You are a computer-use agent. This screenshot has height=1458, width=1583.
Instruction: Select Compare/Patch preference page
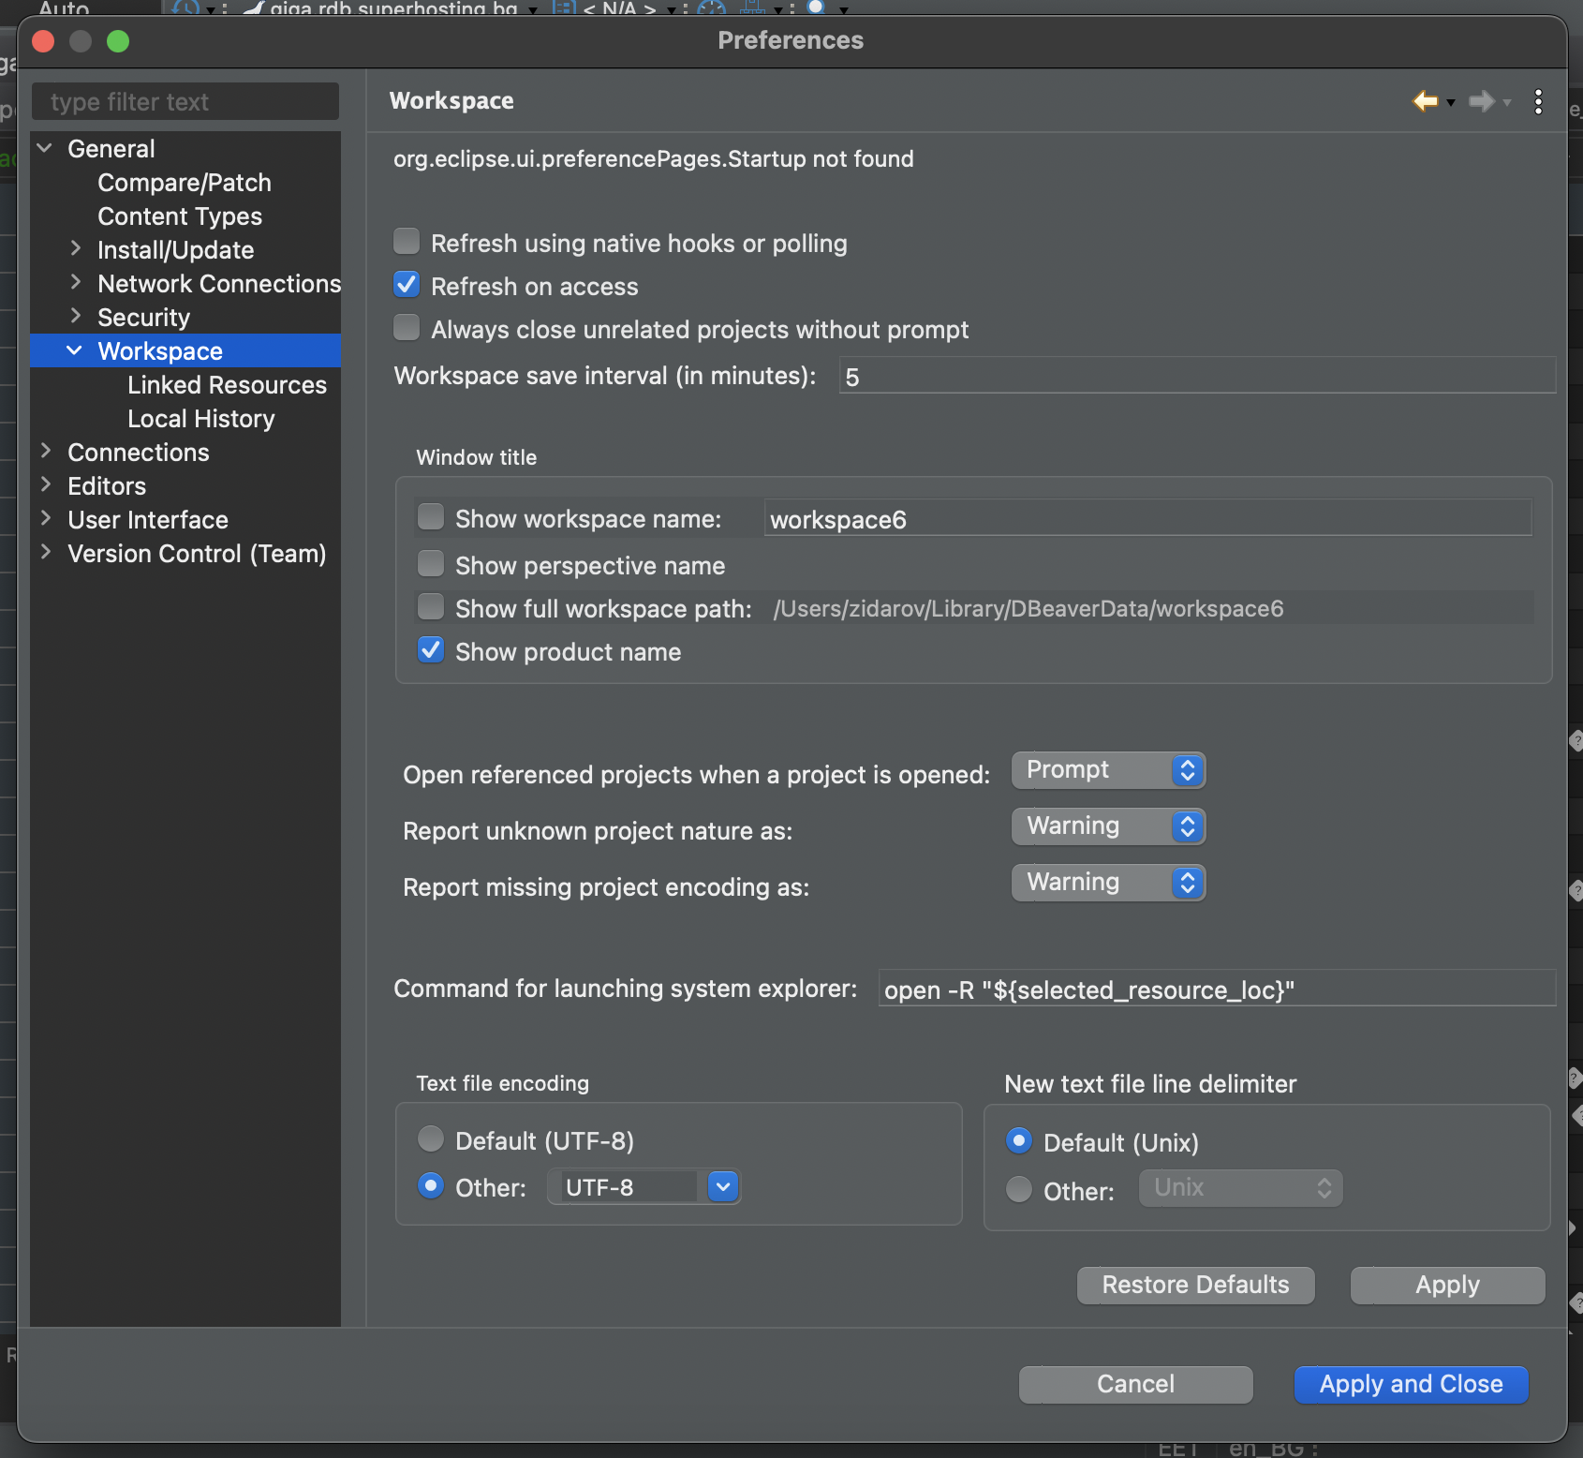point(185,183)
